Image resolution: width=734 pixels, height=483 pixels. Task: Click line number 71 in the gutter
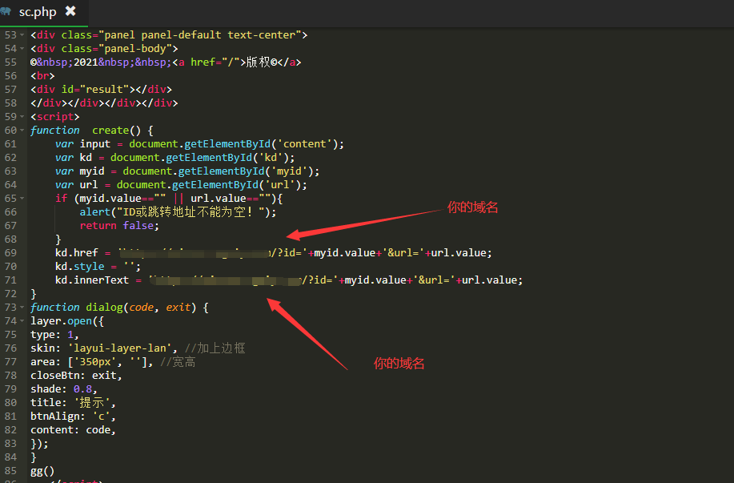click(x=10, y=280)
